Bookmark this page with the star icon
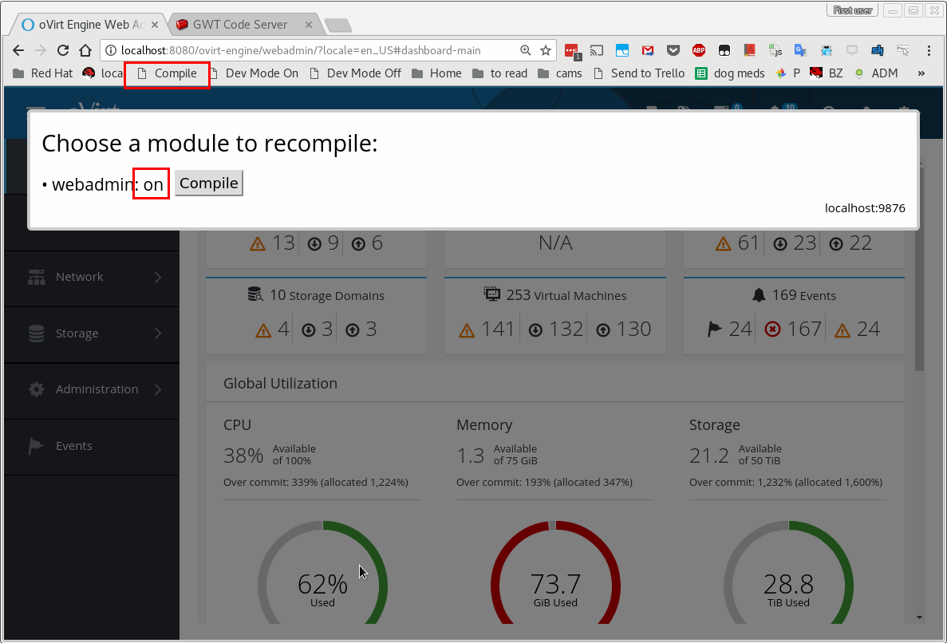947x643 pixels. pos(546,50)
